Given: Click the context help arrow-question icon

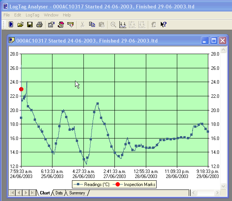Looking at the screenshot, I should [x=163, y=25].
